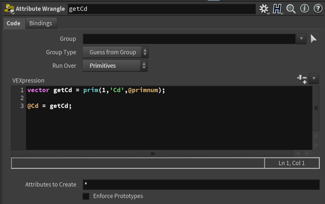This screenshot has height=204, width=325.
Task: Click the Attribute Wrangle node icon
Action: tap(9, 9)
